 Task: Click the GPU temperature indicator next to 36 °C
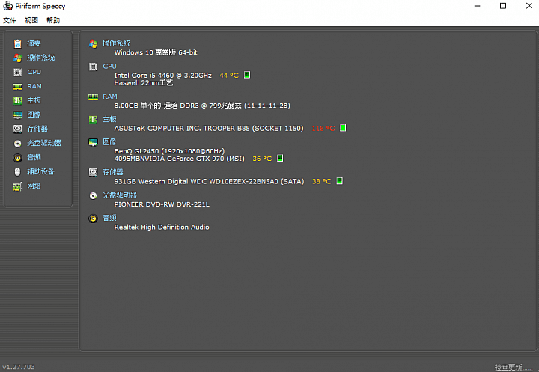[x=280, y=158]
